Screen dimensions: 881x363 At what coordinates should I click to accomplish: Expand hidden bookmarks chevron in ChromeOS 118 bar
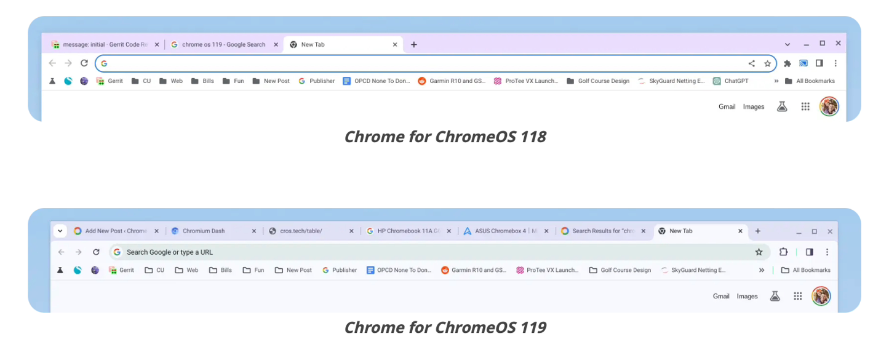(x=776, y=81)
